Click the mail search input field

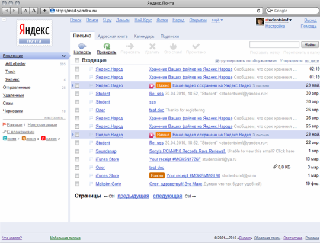click(x=274, y=44)
